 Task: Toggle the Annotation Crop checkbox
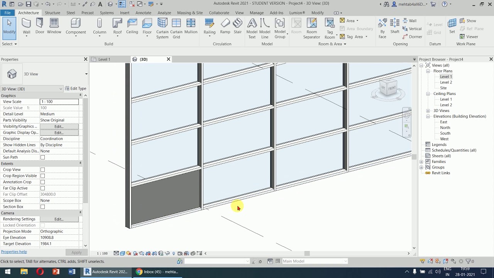pyautogui.click(x=43, y=182)
